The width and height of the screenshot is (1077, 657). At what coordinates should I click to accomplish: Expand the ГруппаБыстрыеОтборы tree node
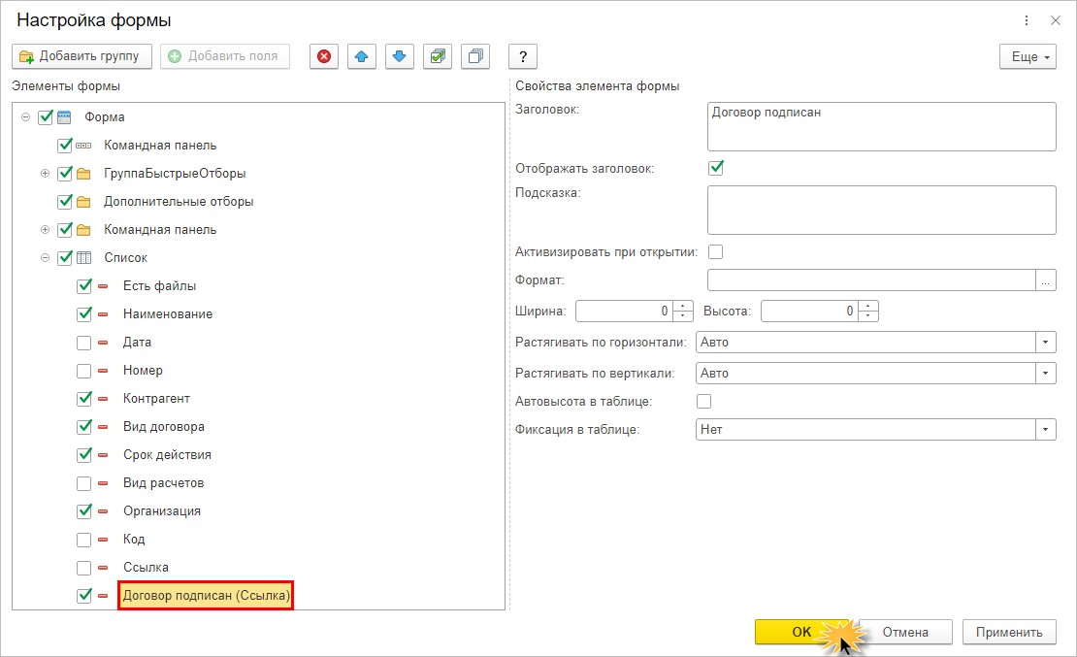coord(45,174)
